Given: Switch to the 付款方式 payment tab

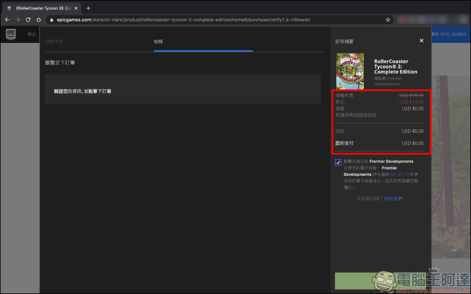Looking at the screenshot, I should [x=54, y=41].
